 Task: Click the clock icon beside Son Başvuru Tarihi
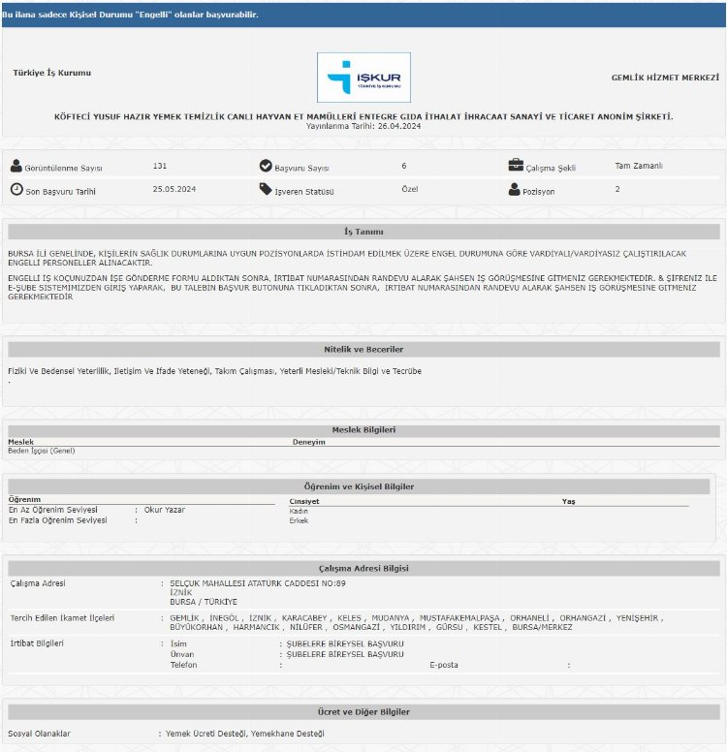pos(16,190)
